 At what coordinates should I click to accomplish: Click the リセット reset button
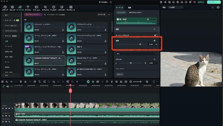(x=119, y=74)
